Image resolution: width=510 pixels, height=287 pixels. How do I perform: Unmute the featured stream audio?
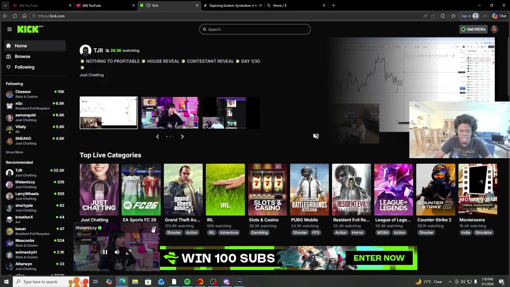(316, 136)
